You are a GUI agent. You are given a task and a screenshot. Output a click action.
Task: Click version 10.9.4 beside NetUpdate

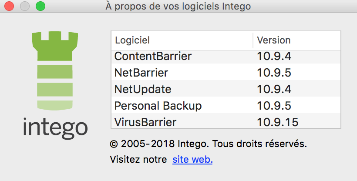point(274,89)
